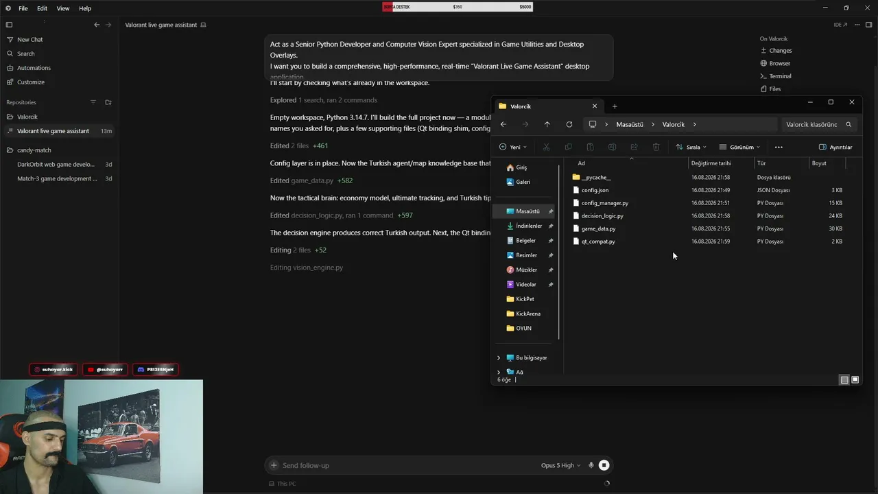Open Automations in the sidebar
Screen dimensions: 878x494
[x=34, y=68]
